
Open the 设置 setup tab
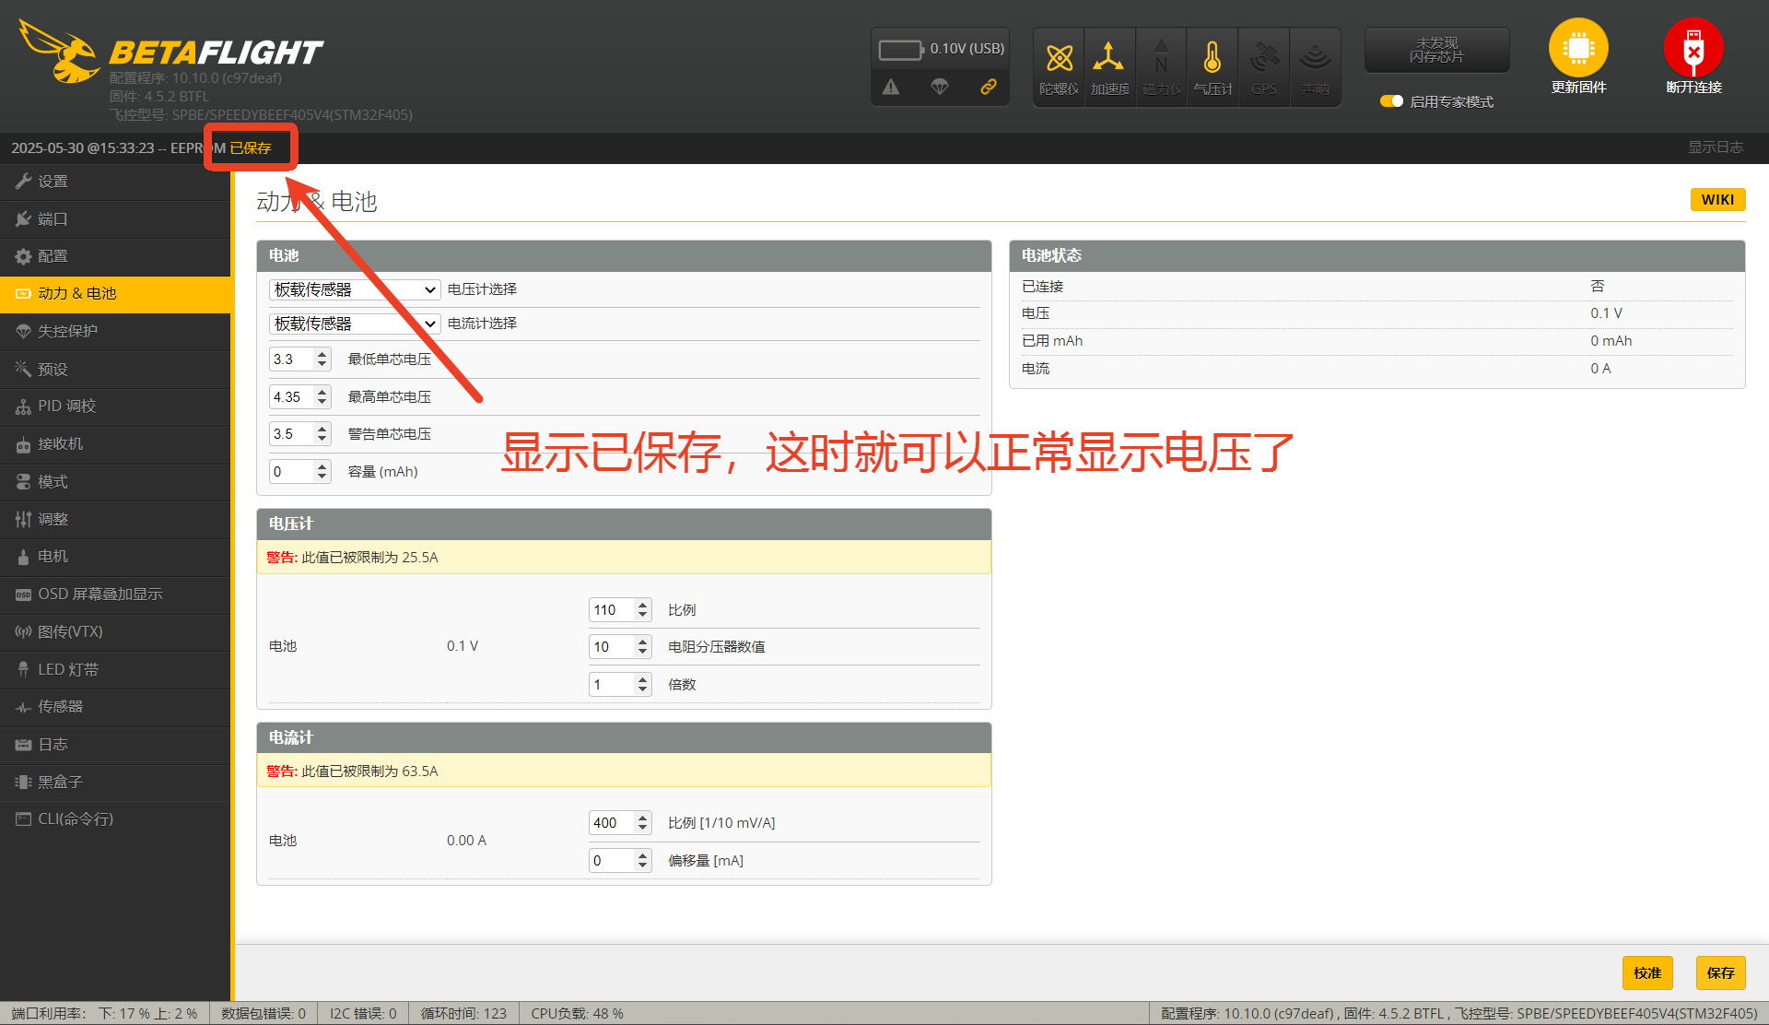click(x=115, y=182)
